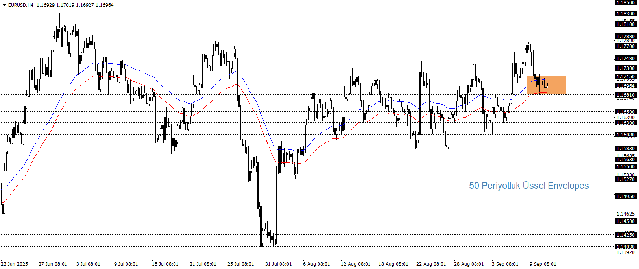Click the 1.15270 price level label
639x269 pixels.
pos(625,179)
